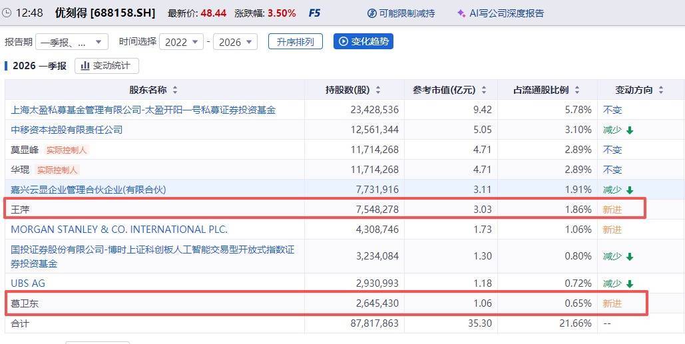685x344 pixels.
Task: Click the info icon before 可能限制减持
Action: click(x=372, y=13)
